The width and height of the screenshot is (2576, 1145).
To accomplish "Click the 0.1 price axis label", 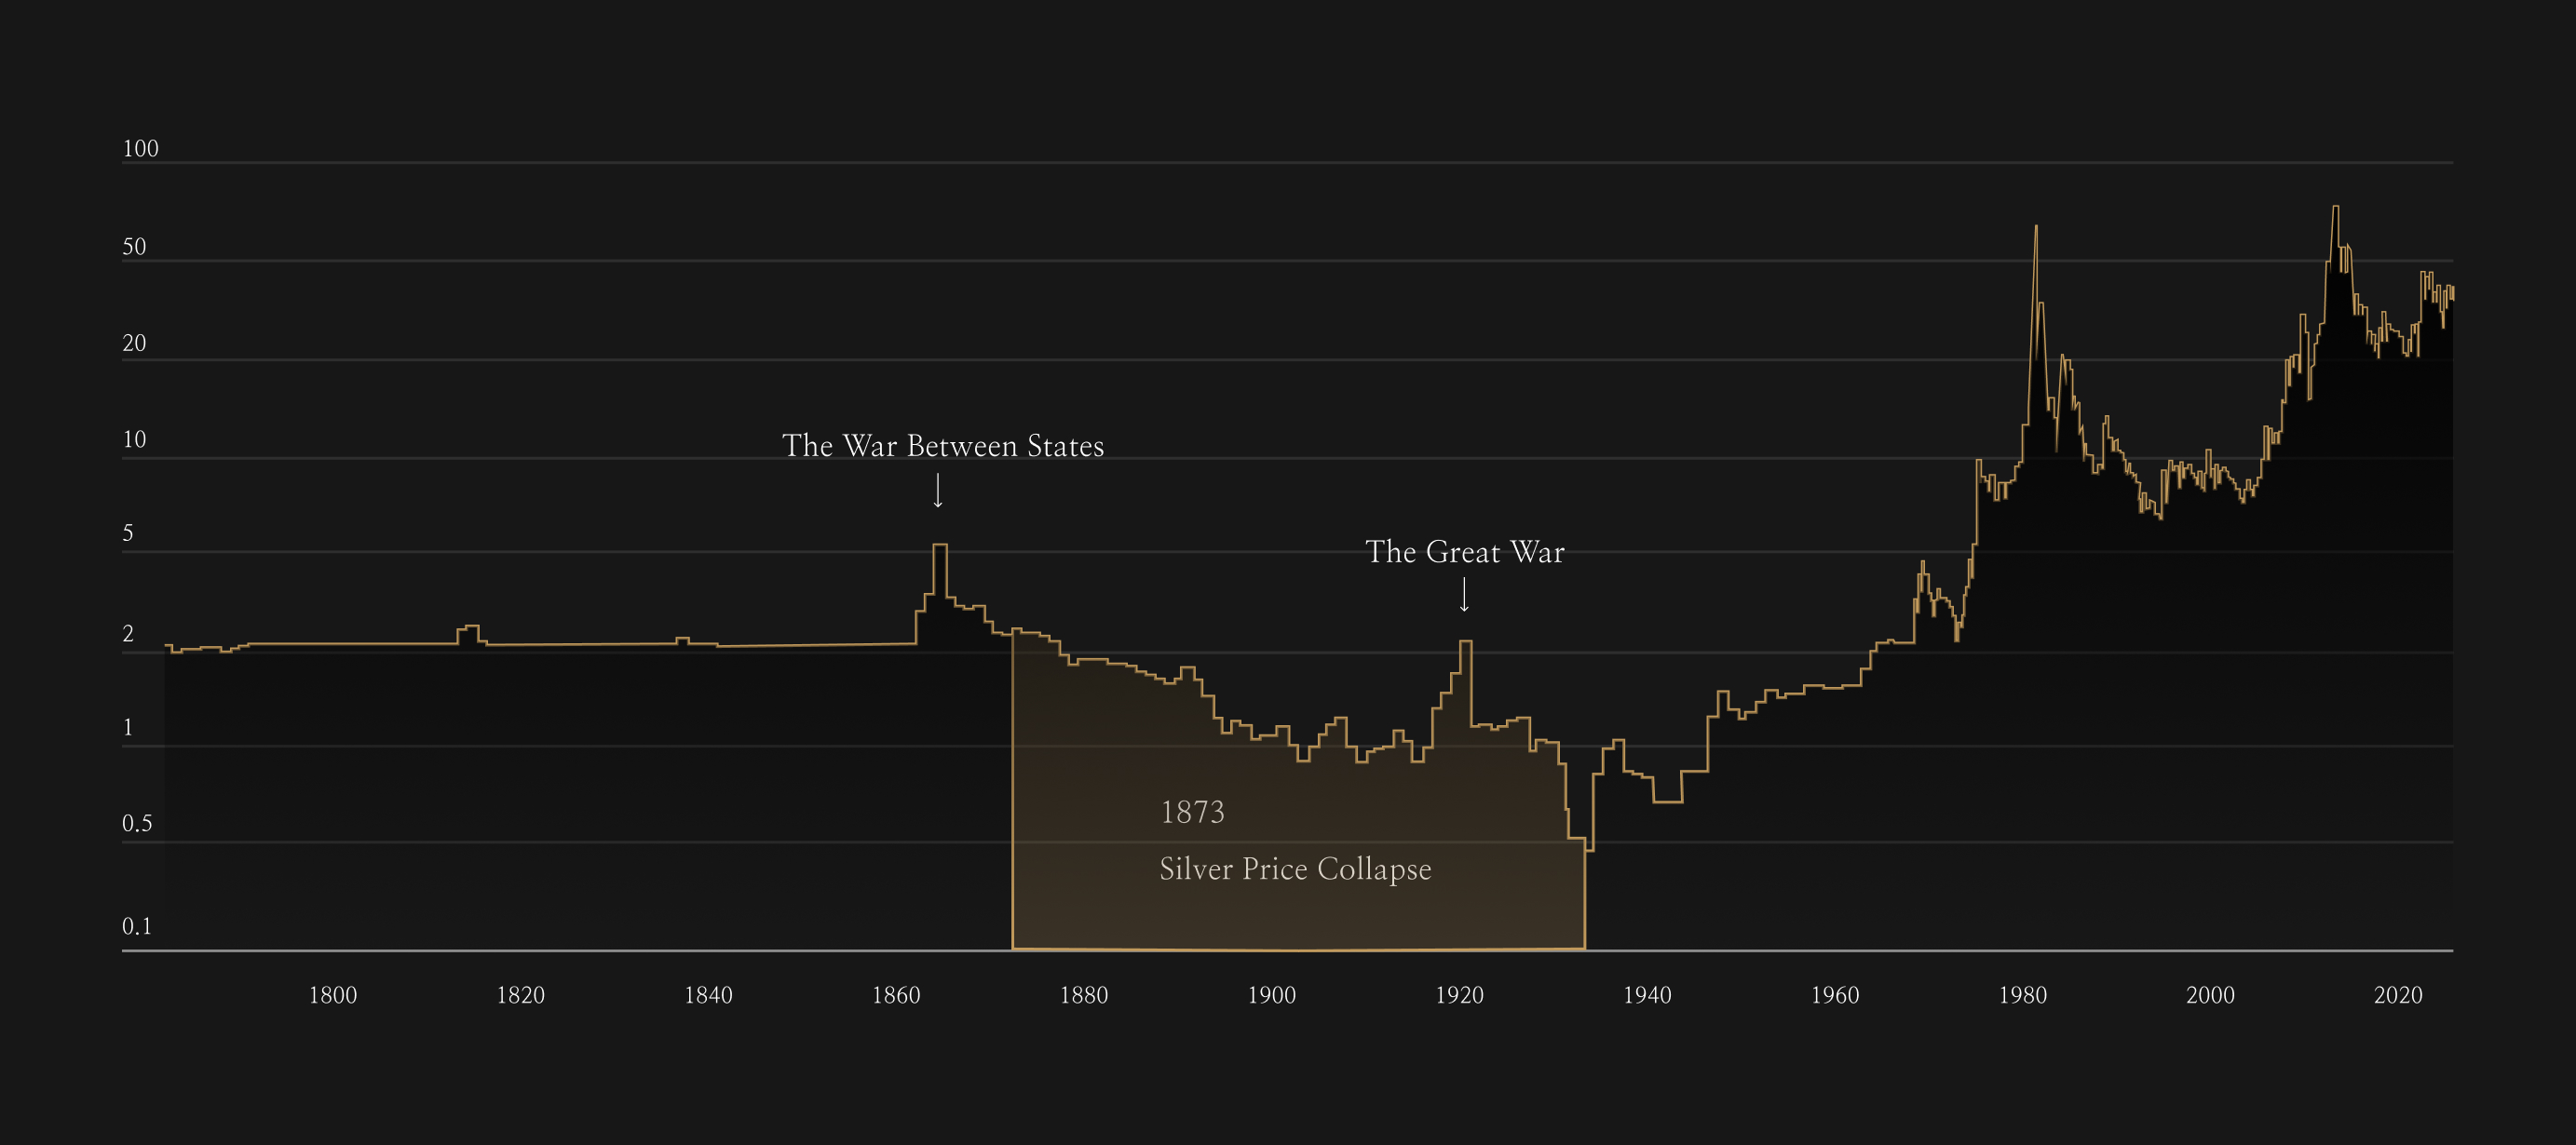I will 137,926.
